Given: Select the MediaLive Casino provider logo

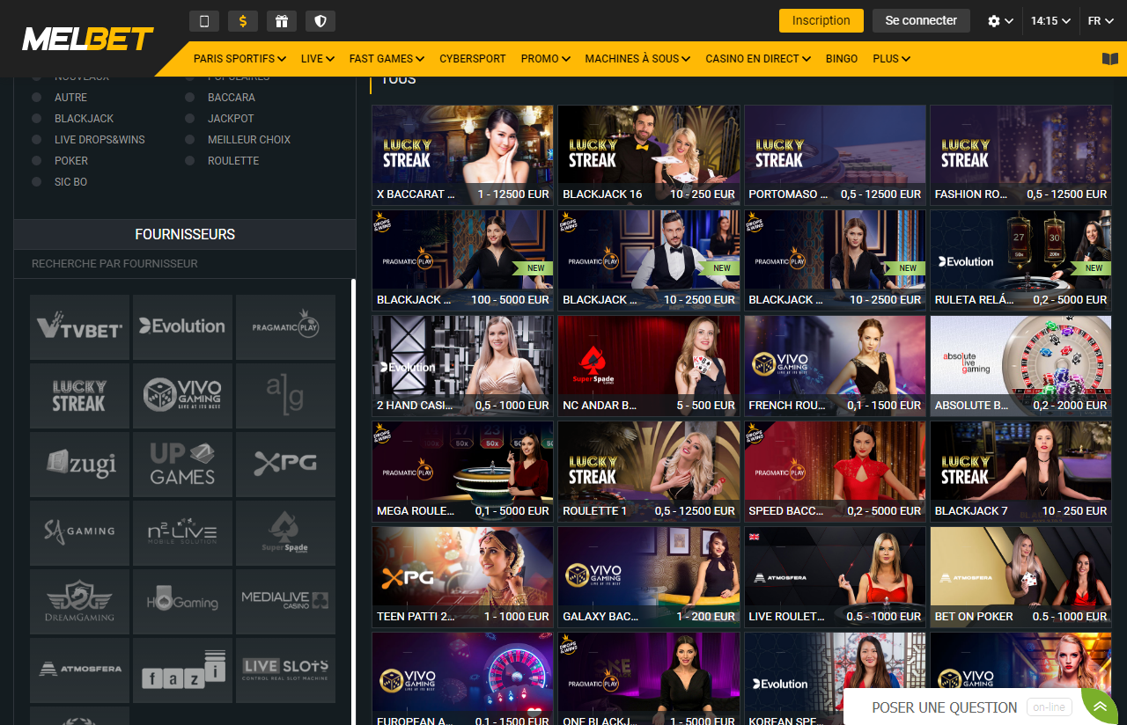Looking at the screenshot, I should pos(285,602).
